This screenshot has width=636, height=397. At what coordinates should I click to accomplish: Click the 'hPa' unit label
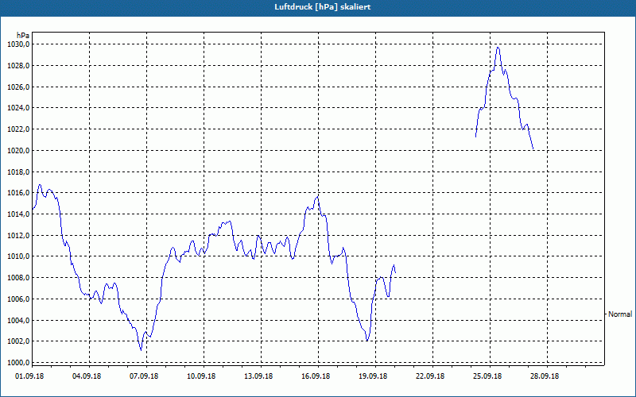coord(23,36)
